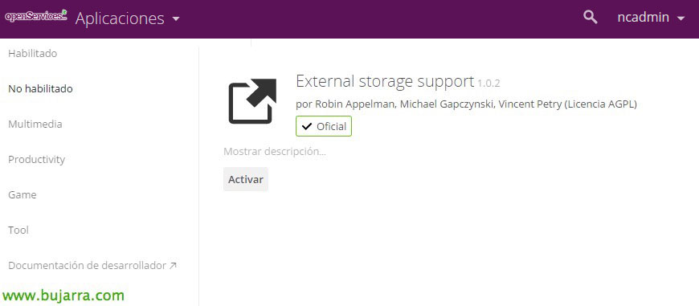Open Documentación de desarrollador link

(88, 266)
